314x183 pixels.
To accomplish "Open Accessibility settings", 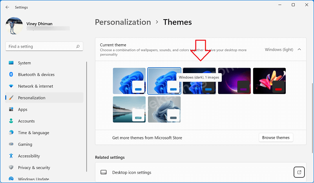I will pyautogui.click(x=44, y=156).
